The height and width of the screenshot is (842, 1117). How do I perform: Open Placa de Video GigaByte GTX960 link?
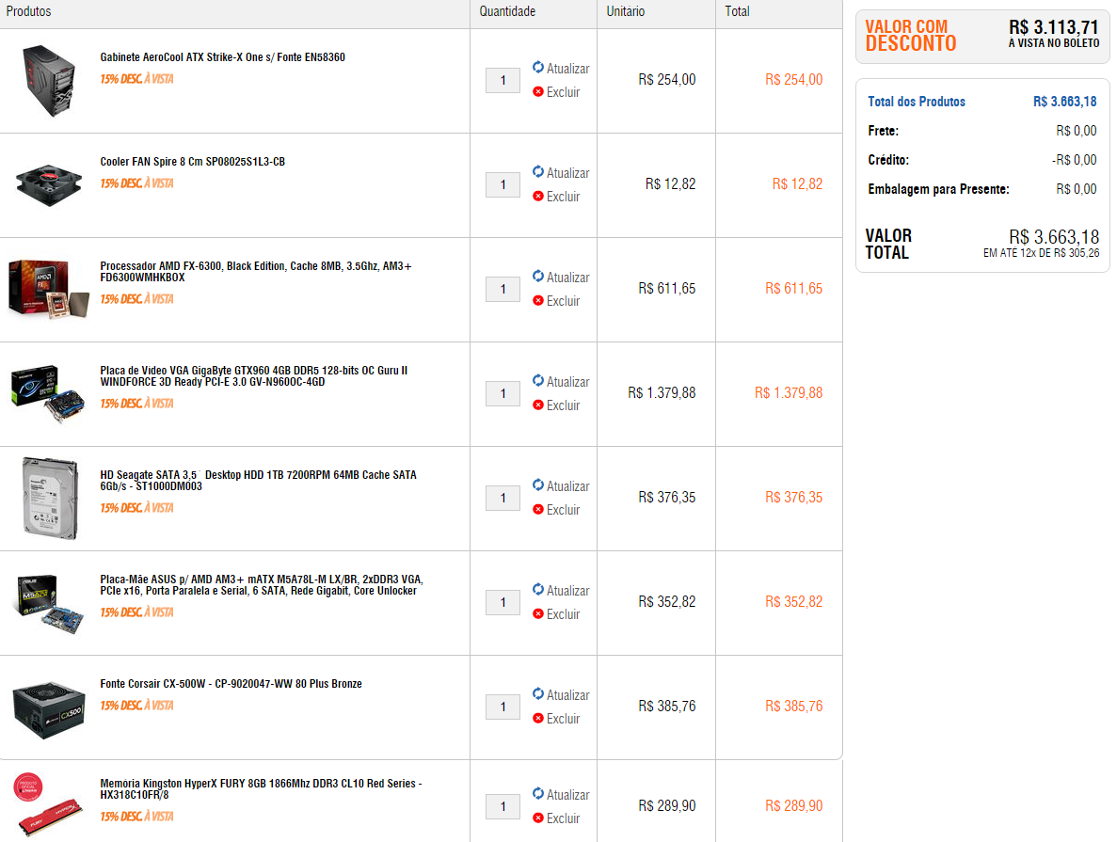tap(253, 376)
